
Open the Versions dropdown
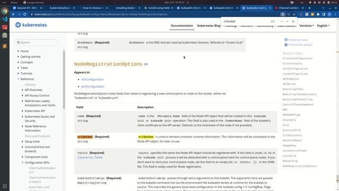point(307,25)
